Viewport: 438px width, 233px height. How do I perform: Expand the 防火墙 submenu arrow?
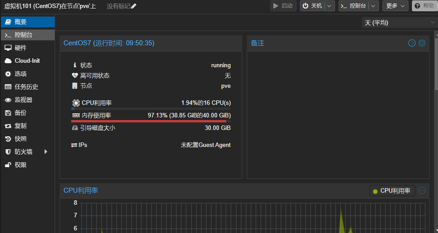pos(46,152)
